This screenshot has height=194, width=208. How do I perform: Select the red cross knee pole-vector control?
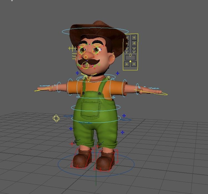tap(72, 144)
